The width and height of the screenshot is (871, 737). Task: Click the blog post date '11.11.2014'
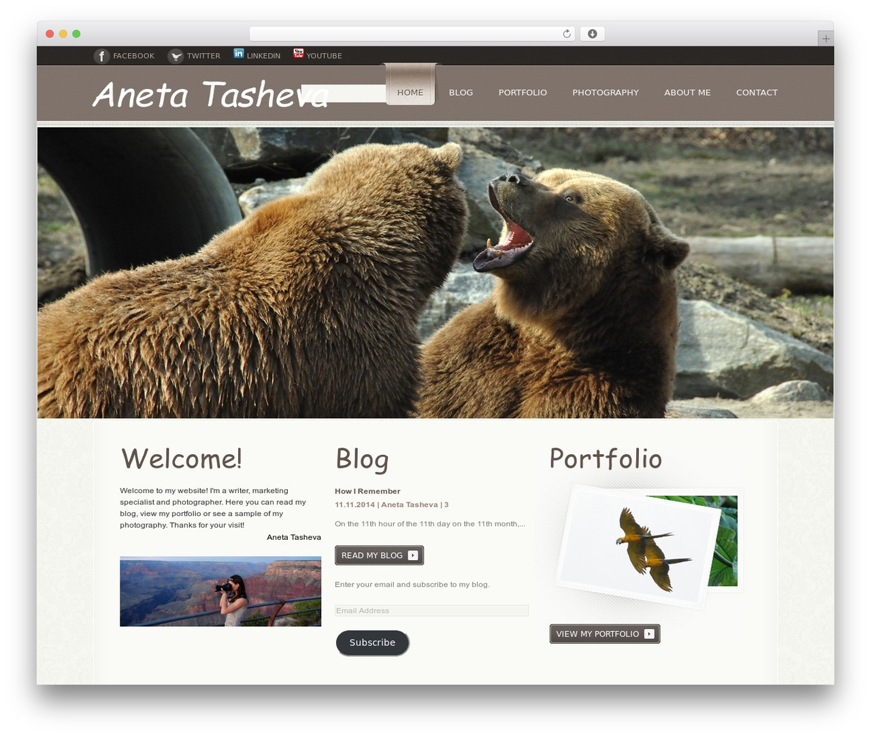(x=355, y=504)
